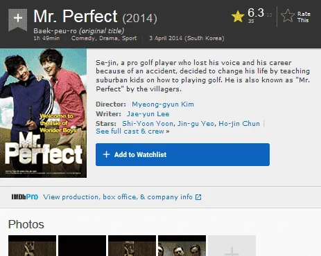Open View production, box office, & company info
Viewport: 321px width, 256px height.
118,197
